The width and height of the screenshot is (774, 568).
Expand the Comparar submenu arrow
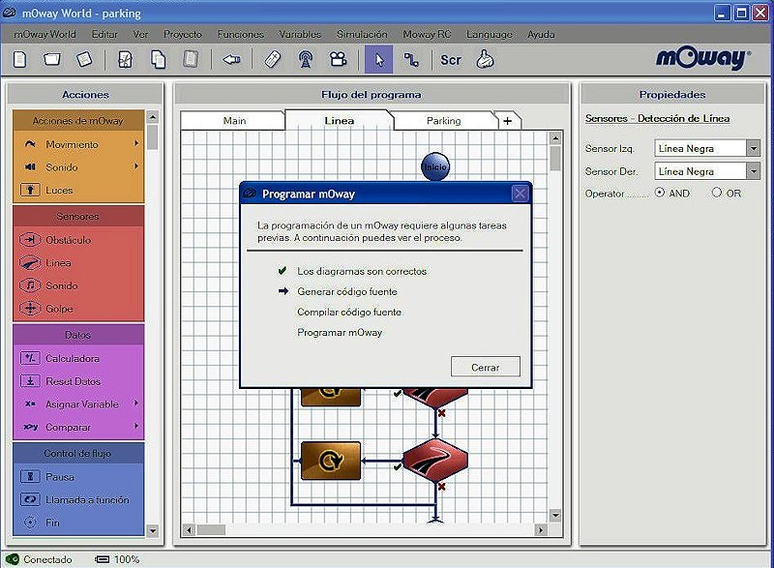(136, 427)
